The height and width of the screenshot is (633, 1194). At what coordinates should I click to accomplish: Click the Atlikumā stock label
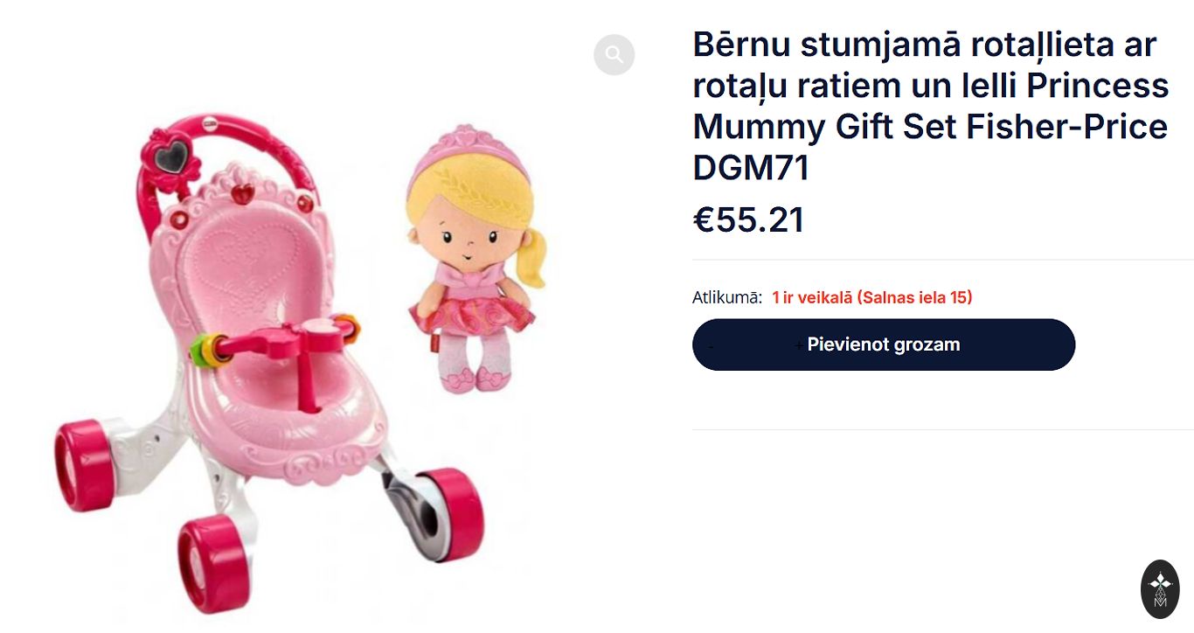pos(727,297)
